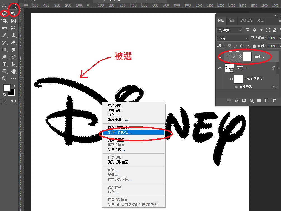
Task: Toggle shape layer filter
Action: point(268,30)
